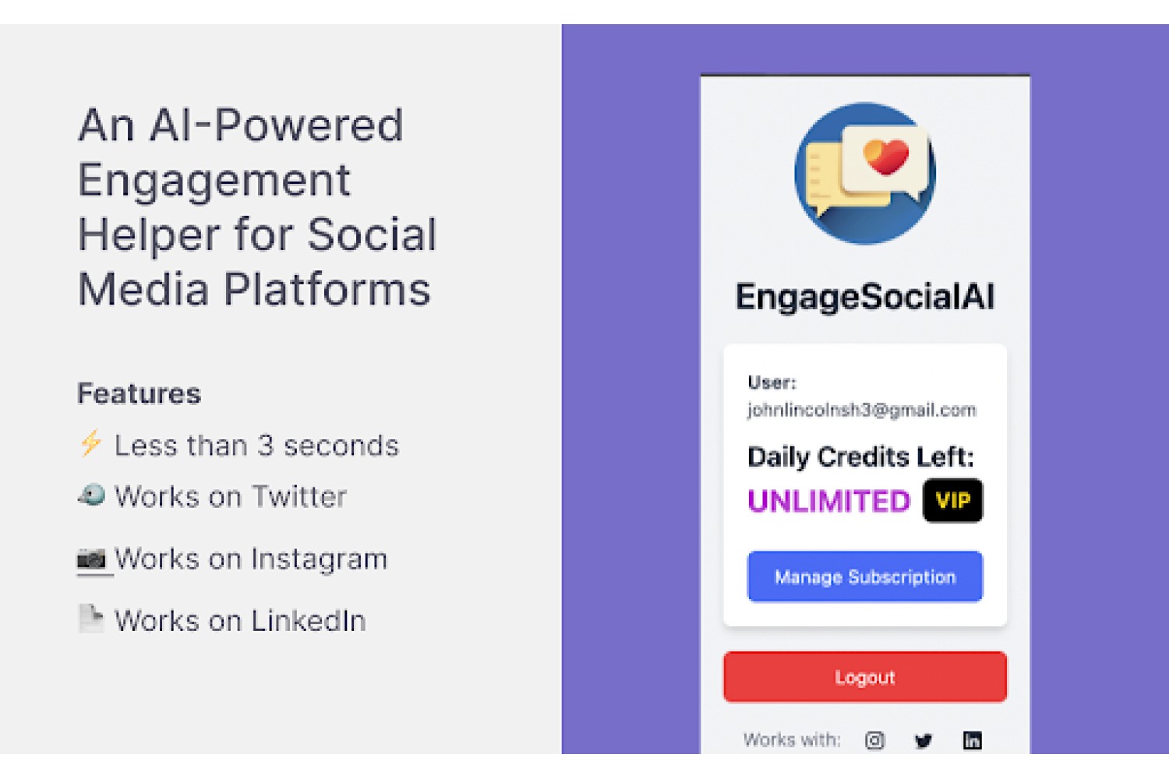The height and width of the screenshot is (779, 1169).
Task: Click the Features heading
Action: coord(139,393)
